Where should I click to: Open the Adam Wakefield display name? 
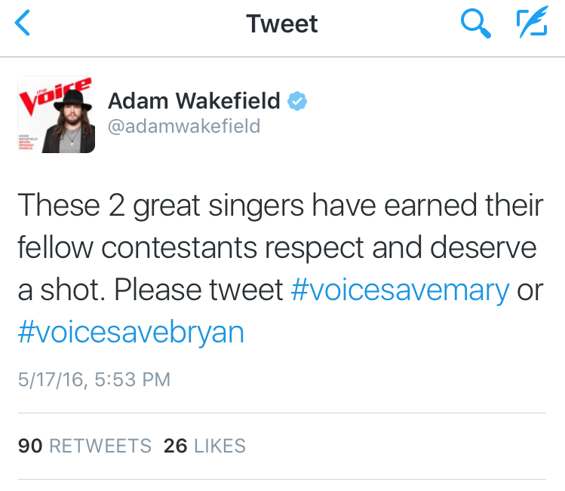(194, 100)
